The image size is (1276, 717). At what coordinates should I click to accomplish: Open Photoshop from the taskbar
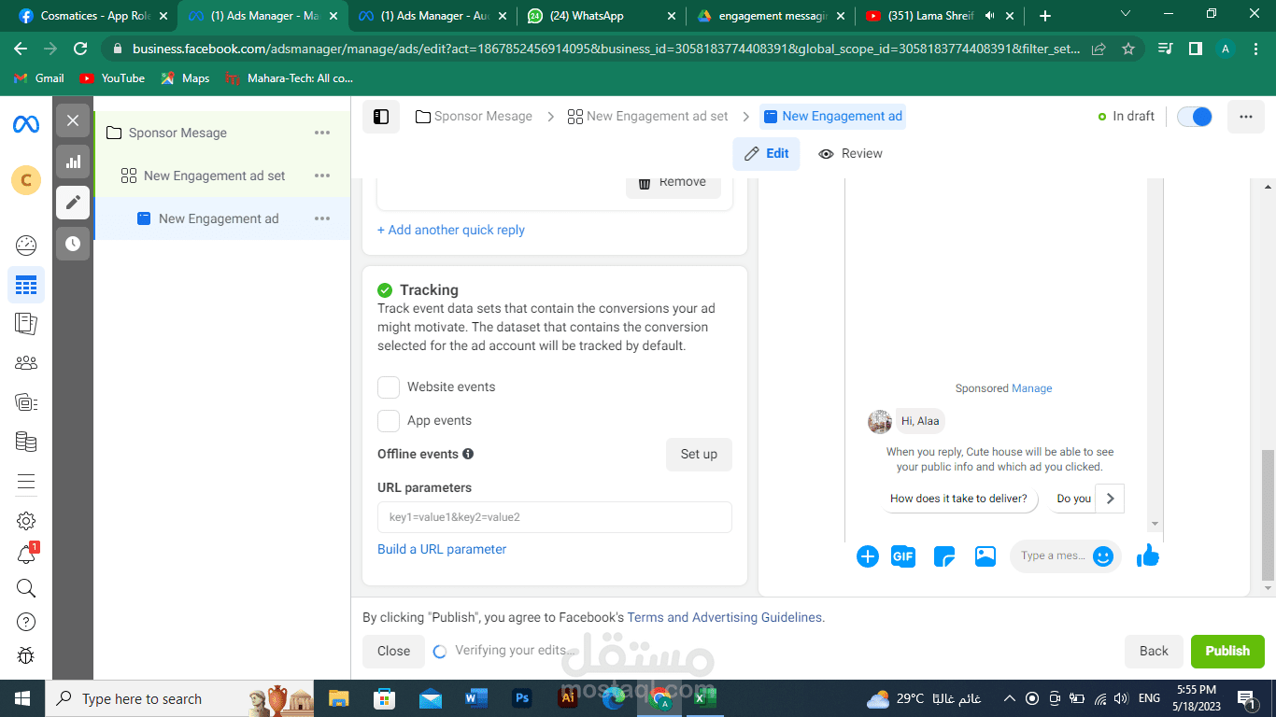[522, 697]
